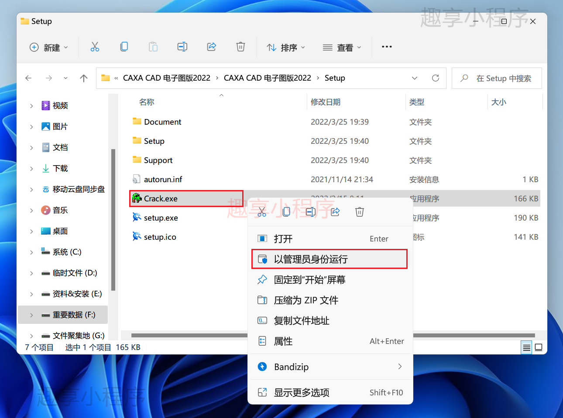Sort by 类型 column header
Screen dimensions: 563x418
tap(417, 102)
